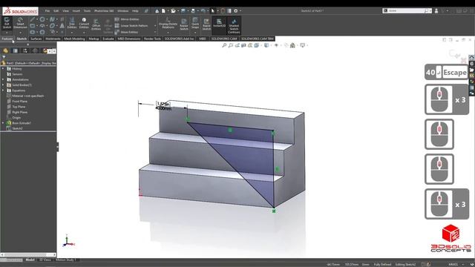Viewport: 475px width, 267px height.
Task: Click Hide/Show Items icon in heads-up toolbar
Action: pyautogui.click(x=276, y=45)
